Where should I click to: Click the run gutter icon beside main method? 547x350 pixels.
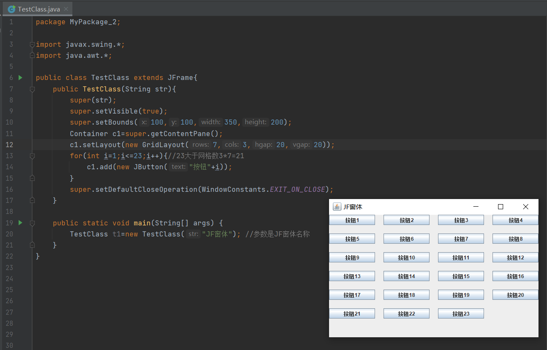(20, 222)
